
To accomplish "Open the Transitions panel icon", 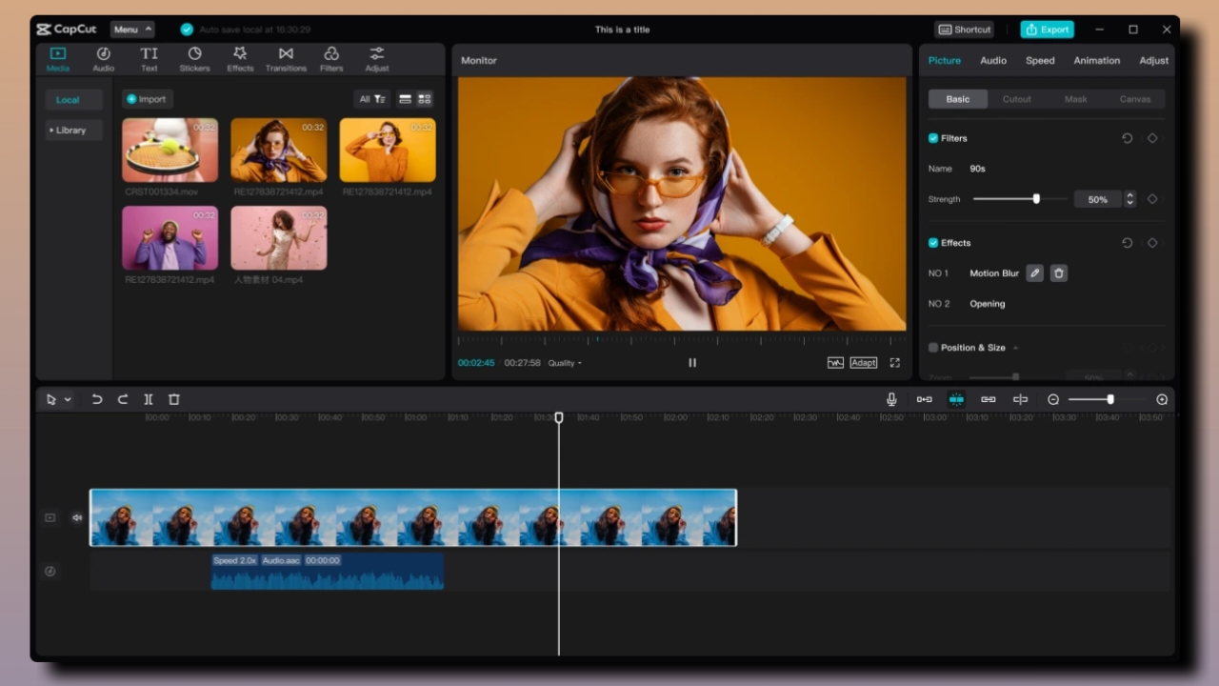I will point(286,59).
